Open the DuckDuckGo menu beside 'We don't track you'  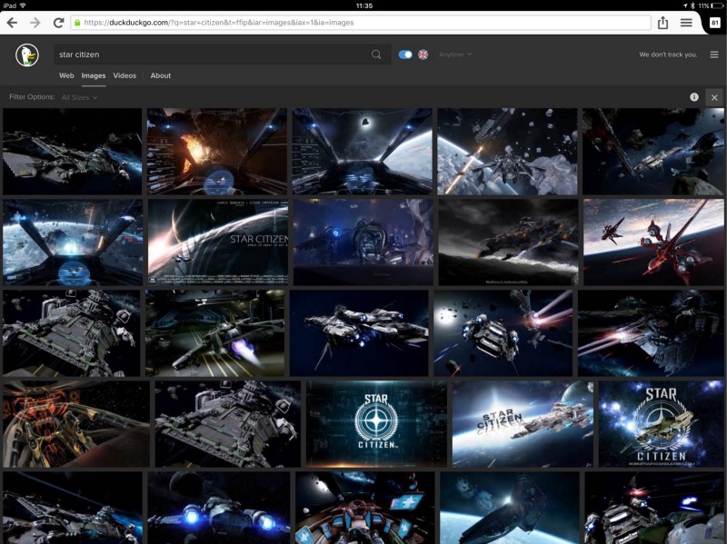click(x=714, y=54)
